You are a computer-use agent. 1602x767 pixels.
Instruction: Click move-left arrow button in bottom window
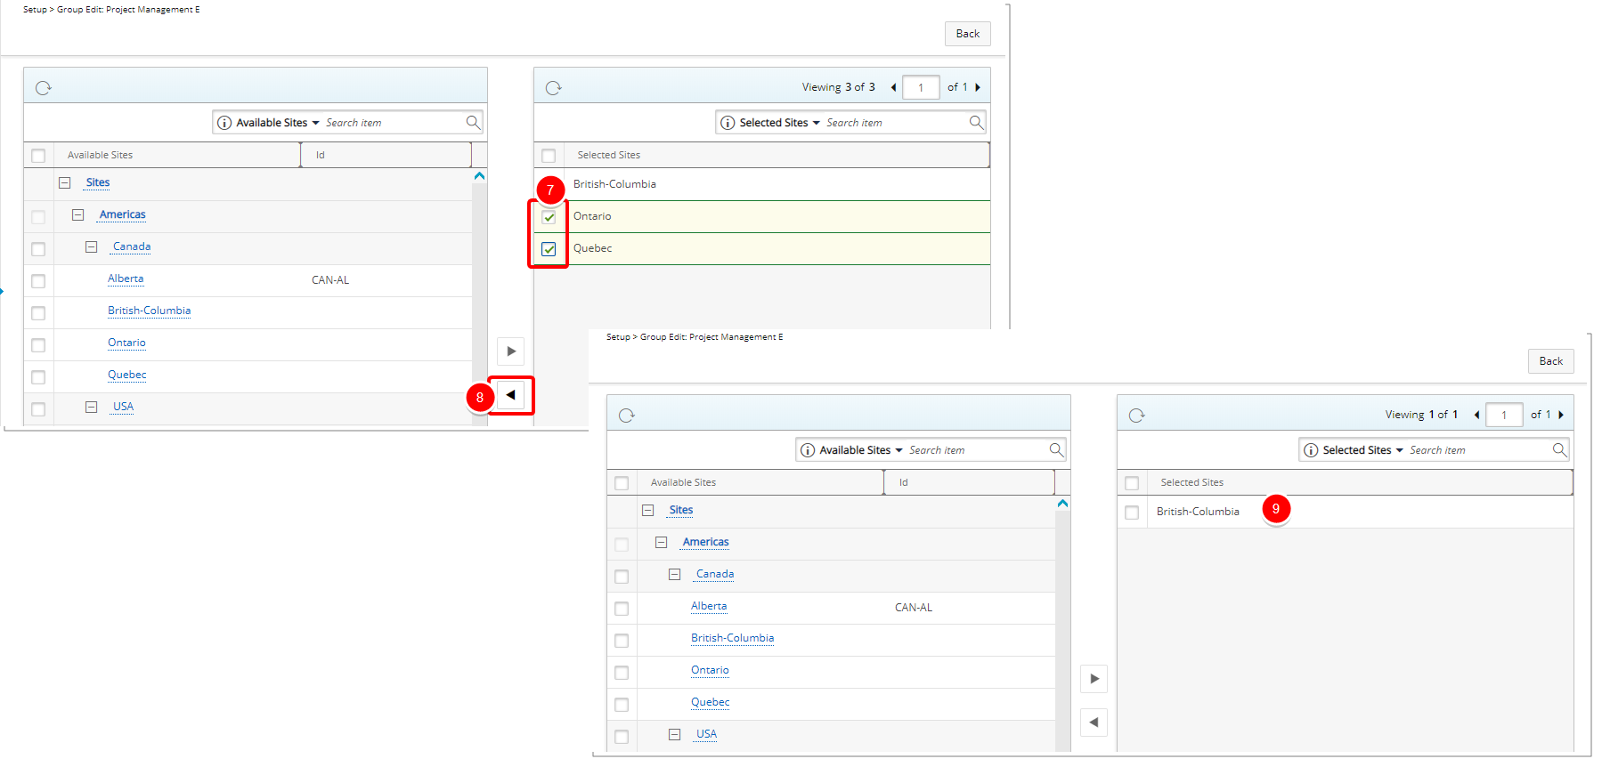[1094, 722]
